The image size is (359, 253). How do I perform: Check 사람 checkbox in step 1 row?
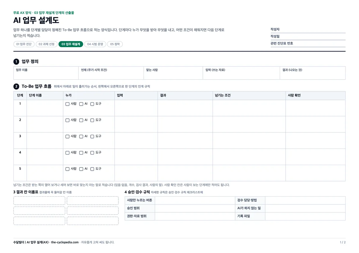pos(67,104)
